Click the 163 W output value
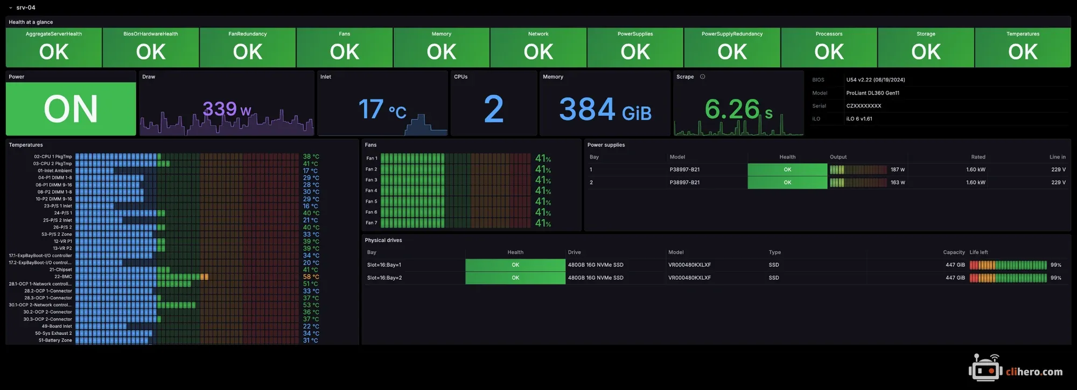 point(897,182)
